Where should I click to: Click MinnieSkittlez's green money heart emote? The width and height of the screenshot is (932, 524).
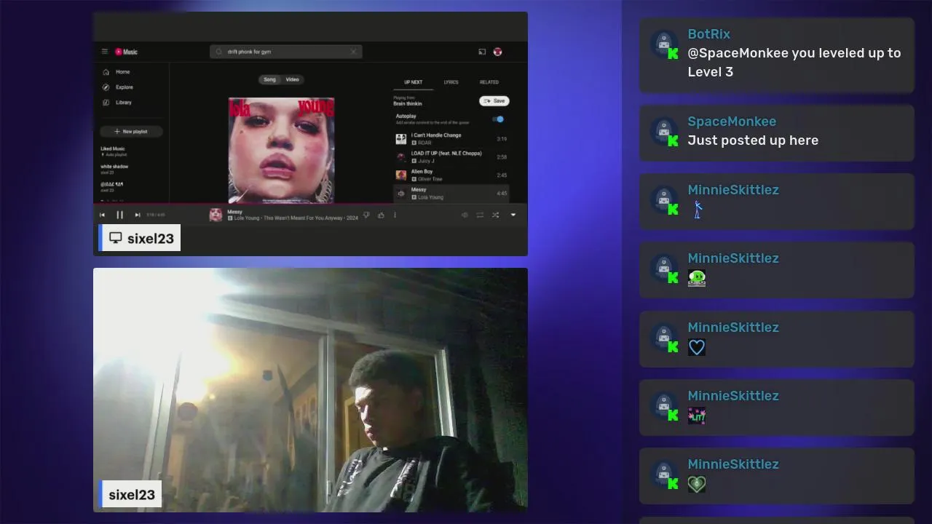click(x=697, y=484)
